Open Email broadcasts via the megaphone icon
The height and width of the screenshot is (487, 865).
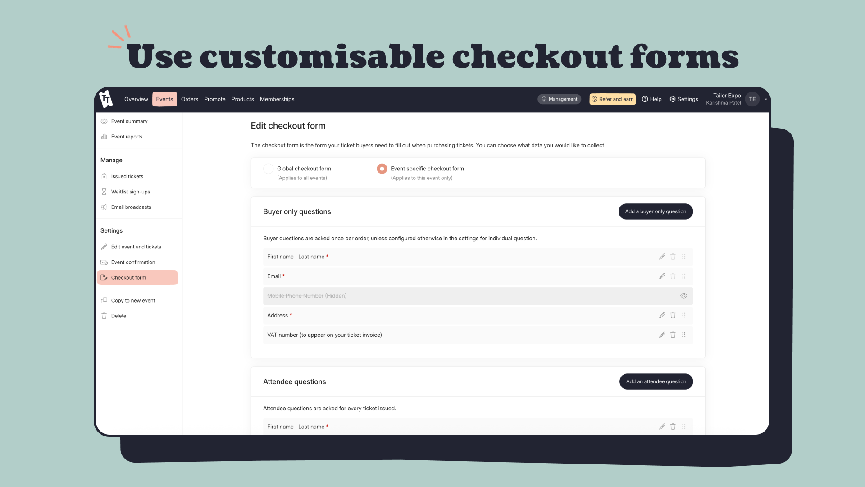[x=104, y=207]
